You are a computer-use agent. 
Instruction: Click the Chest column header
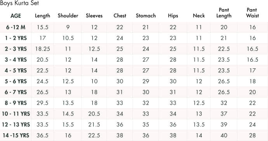(120, 16)
